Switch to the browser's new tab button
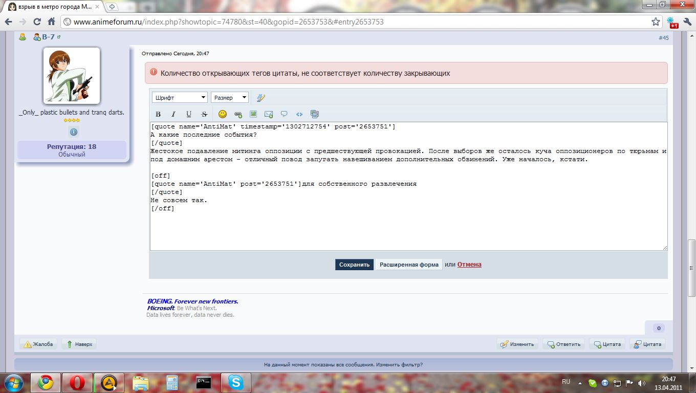This screenshot has width=696, height=393. [112, 7]
